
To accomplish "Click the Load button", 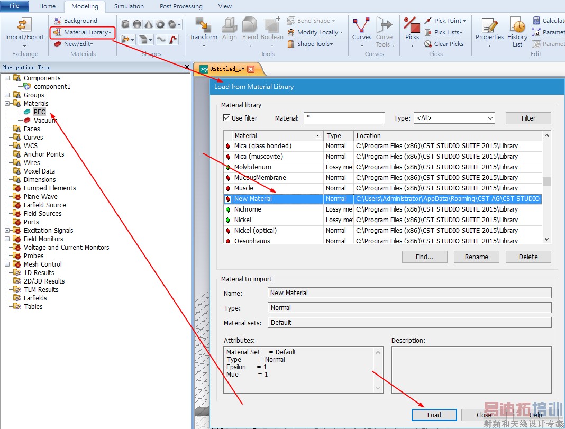I will [x=434, y=415].
